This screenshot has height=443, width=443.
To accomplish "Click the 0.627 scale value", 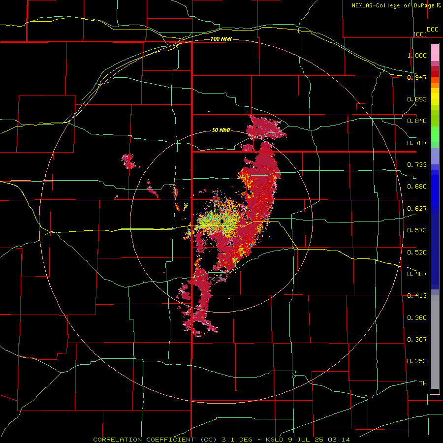I will click(417, 209).
